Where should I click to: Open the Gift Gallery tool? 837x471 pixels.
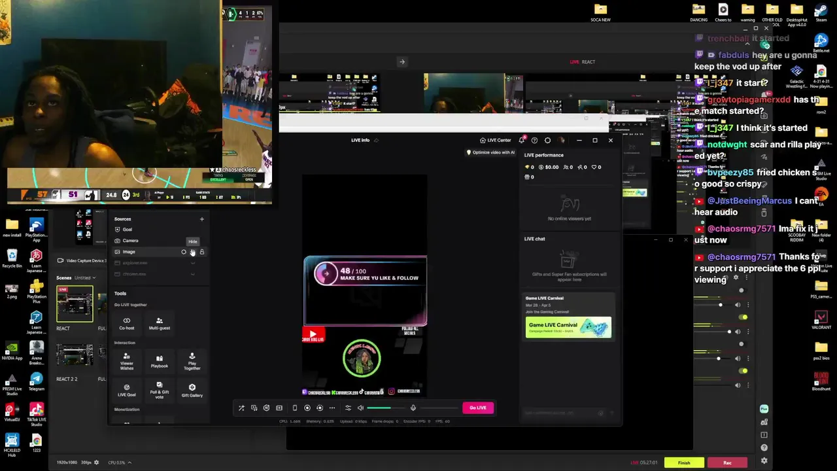click(x=192, y=391)
